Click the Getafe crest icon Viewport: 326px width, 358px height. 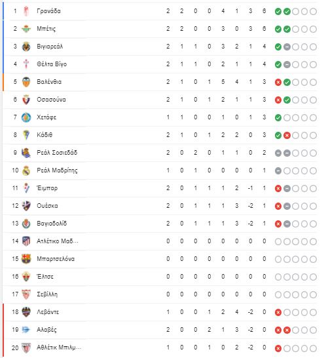coord(26,117)
